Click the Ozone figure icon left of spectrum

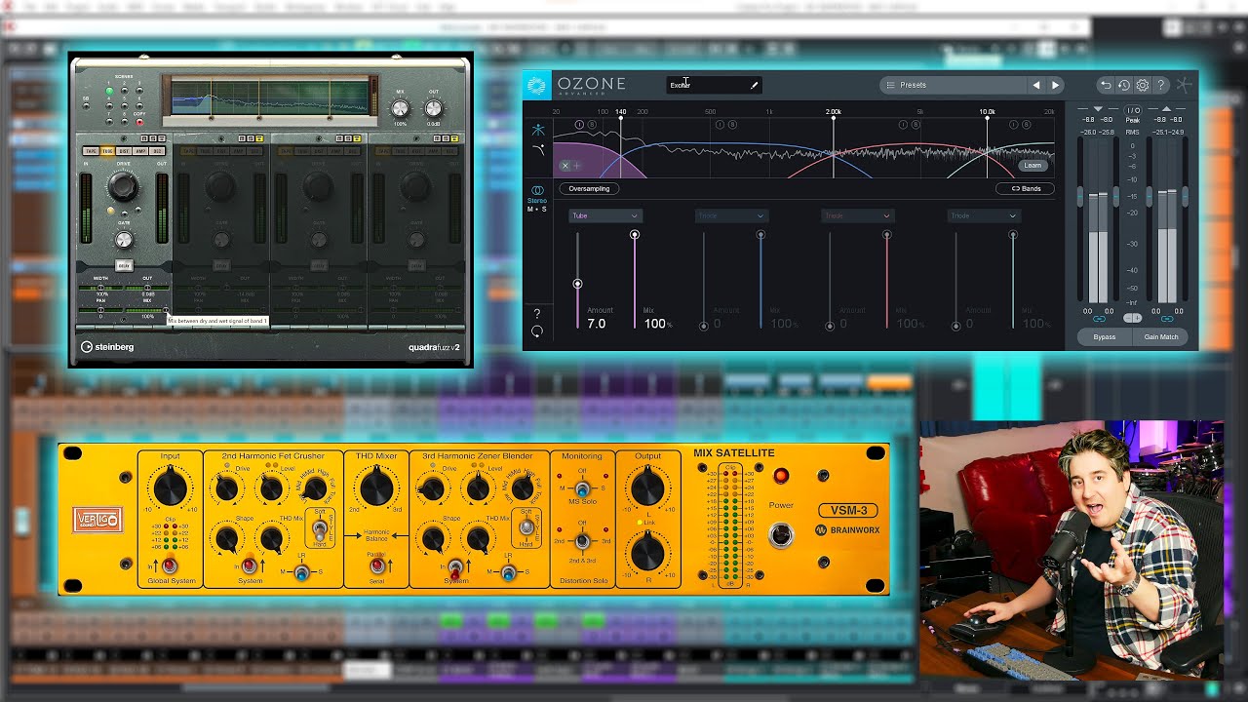[537, 130]
